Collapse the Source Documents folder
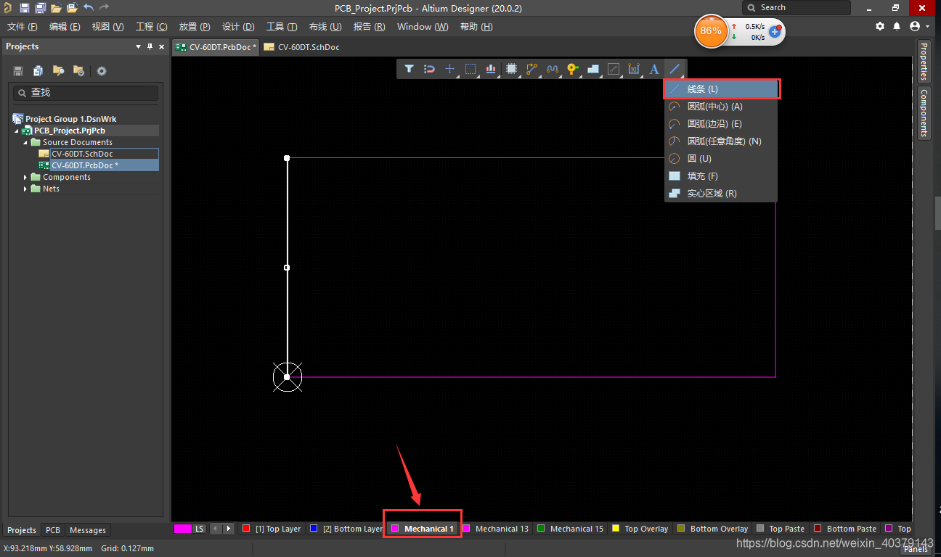The width and height of the screenshot is (941, 557). [x=25, y=142]
